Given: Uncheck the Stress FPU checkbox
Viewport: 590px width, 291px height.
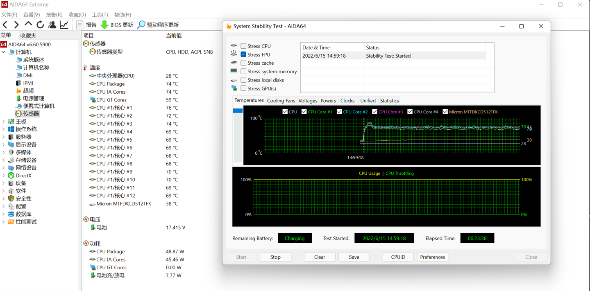Looking at the screenshot, I should (243, 54).
